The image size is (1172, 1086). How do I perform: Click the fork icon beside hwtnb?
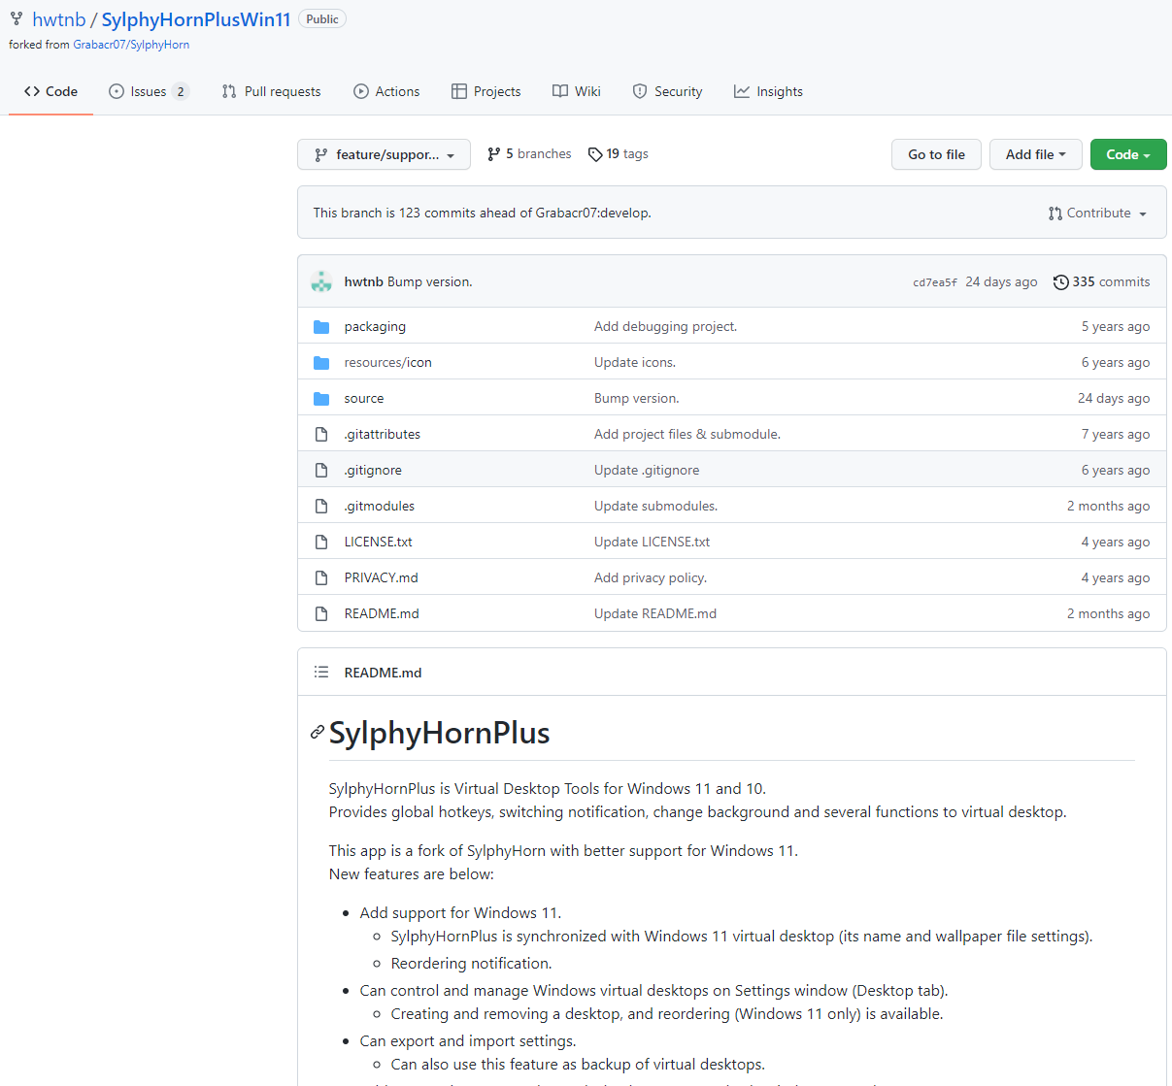[17, 18]
